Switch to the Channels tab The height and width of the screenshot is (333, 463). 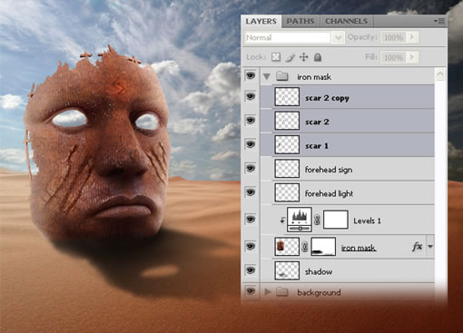[346, 21]
